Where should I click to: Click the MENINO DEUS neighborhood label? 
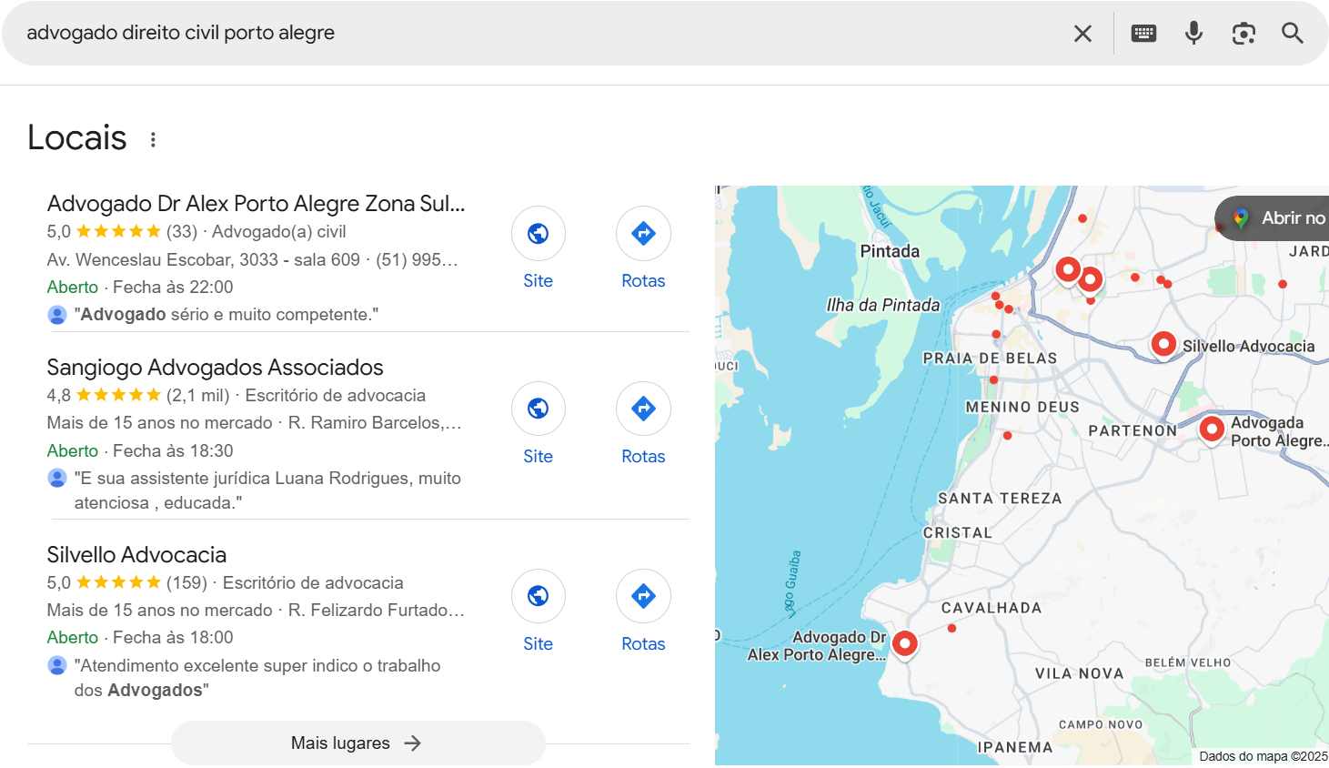pos(1022,408)
